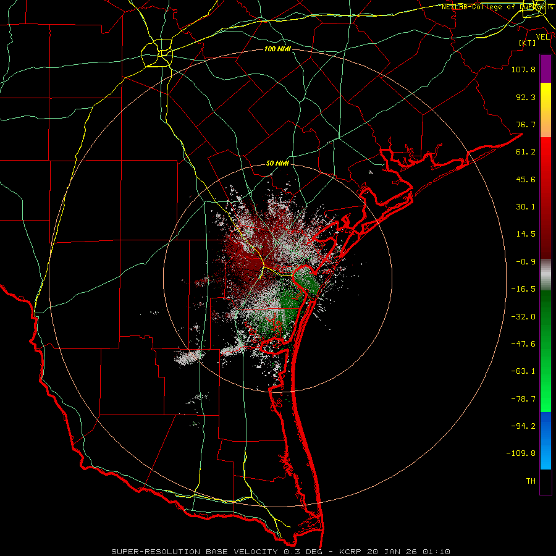Screen dimensions: 556x556
Task: Click the blue segment of the color bar
Action: pos(545,440)
